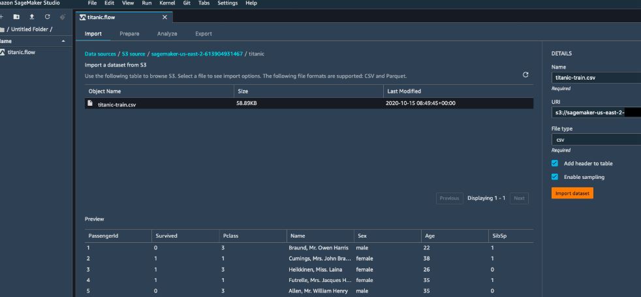641x297 pixels.
Task: Select titanic-train.csv row in object table
Action: coord(309,103)
